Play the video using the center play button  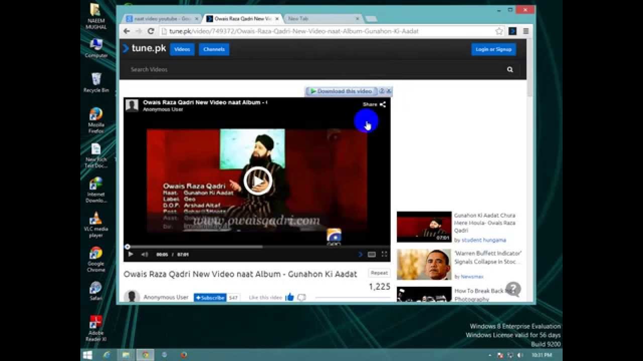click(258, 180)
